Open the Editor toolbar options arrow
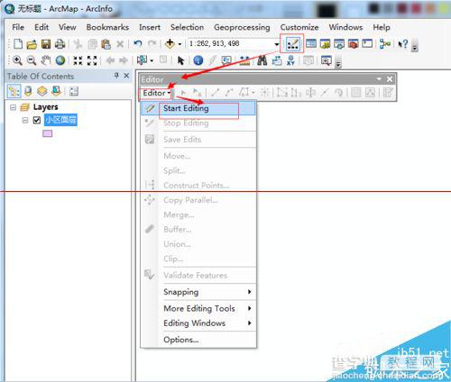 379,79
